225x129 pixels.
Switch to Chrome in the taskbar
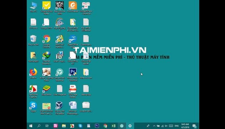tap(105, 126)
